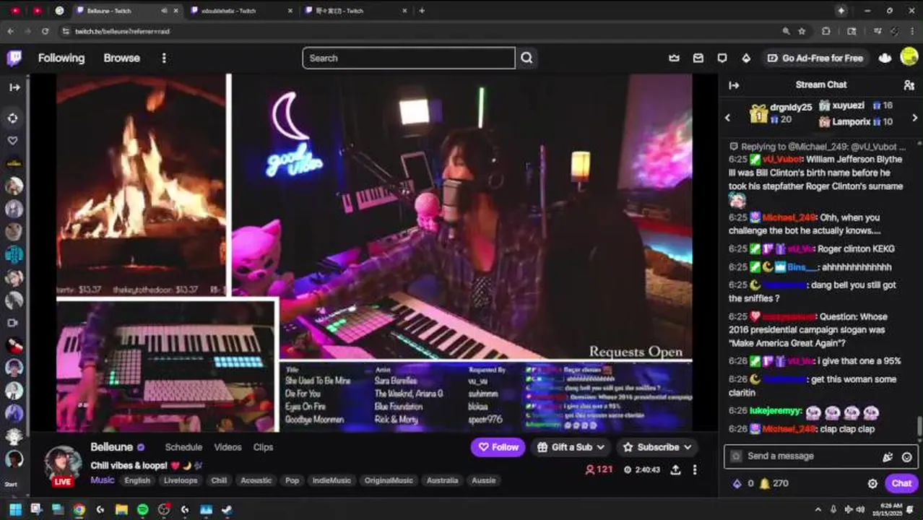Reload the page
Viewport: 923px width, 520px height.
[x=45, y=31]
